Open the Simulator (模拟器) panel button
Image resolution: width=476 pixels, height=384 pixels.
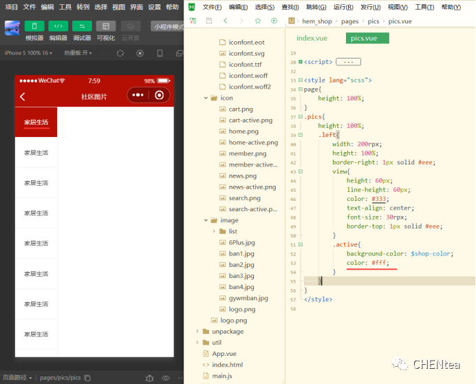pos(34,26)
